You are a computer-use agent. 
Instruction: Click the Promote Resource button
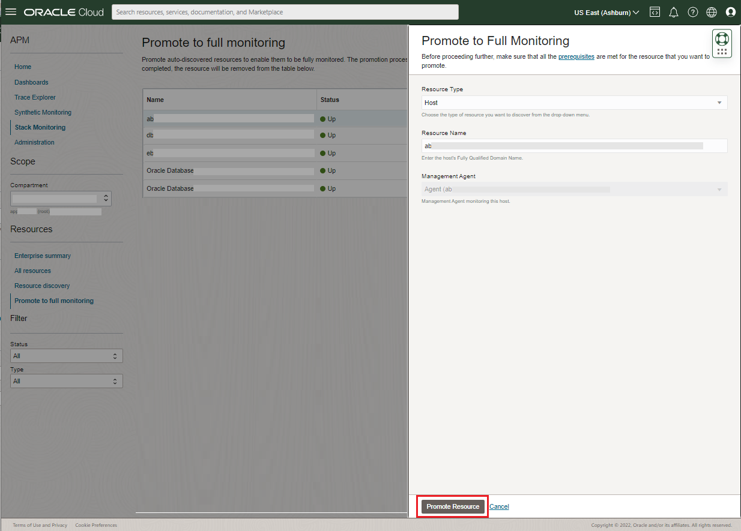(x=453, y=507)
